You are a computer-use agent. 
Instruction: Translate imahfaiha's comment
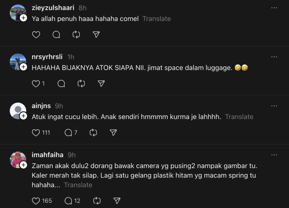coord(78,185)
